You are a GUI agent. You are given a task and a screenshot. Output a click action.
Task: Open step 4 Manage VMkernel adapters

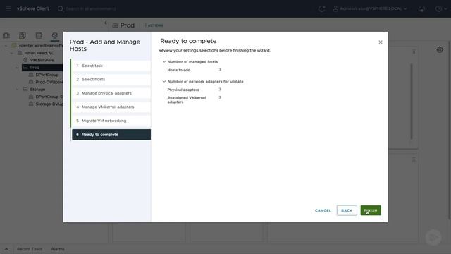point(111,107)
